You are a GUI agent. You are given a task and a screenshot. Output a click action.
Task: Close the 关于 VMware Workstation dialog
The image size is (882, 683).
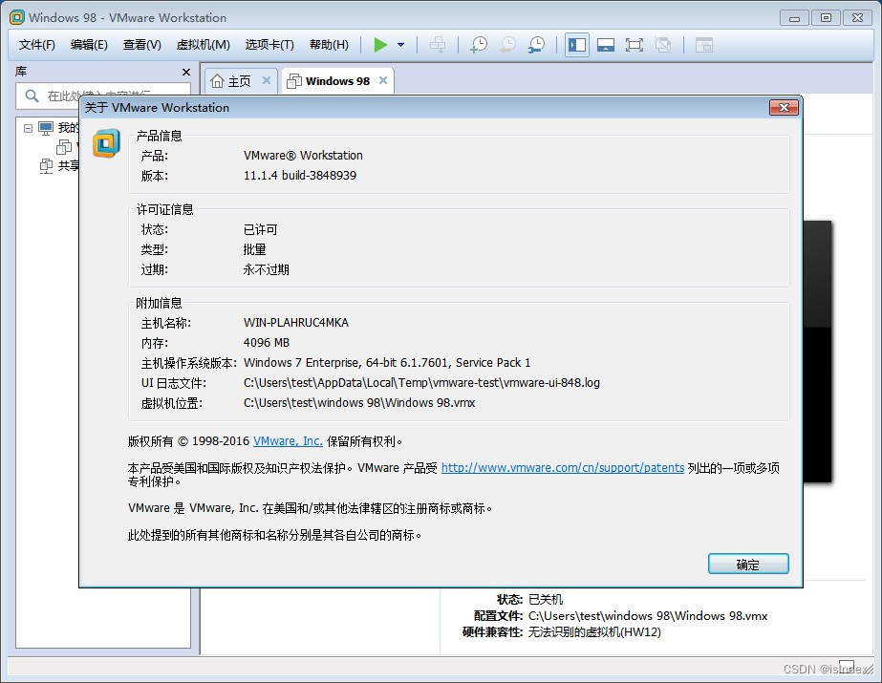coord(784,107)
